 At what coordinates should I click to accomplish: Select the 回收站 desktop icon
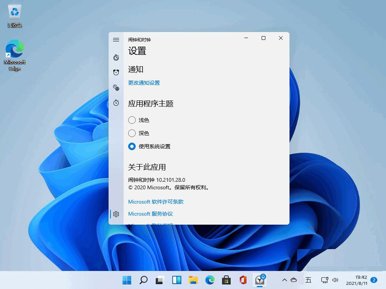coord(15,16)
